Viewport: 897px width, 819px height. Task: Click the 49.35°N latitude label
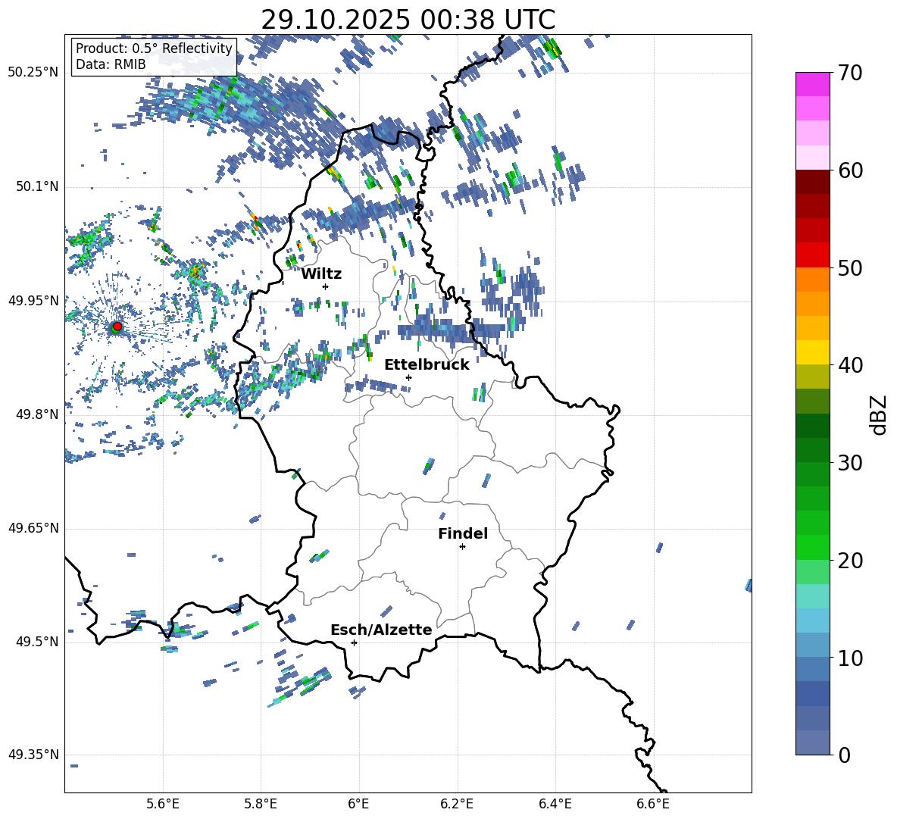tap(33, 755)
